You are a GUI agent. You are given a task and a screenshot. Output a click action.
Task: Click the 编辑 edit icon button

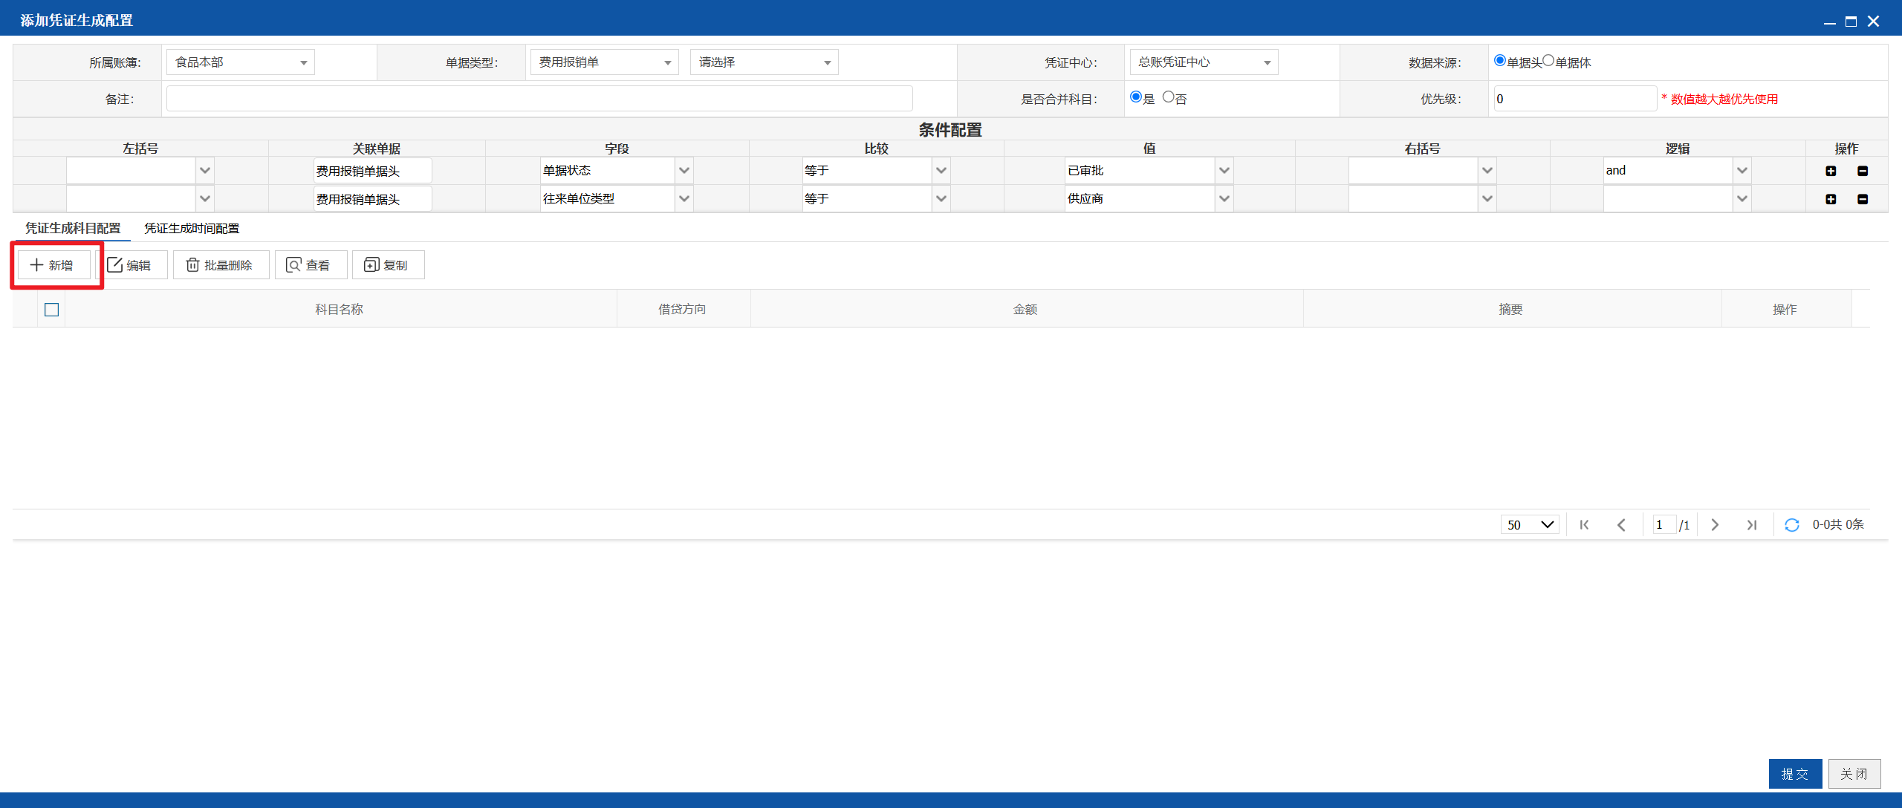132,265
